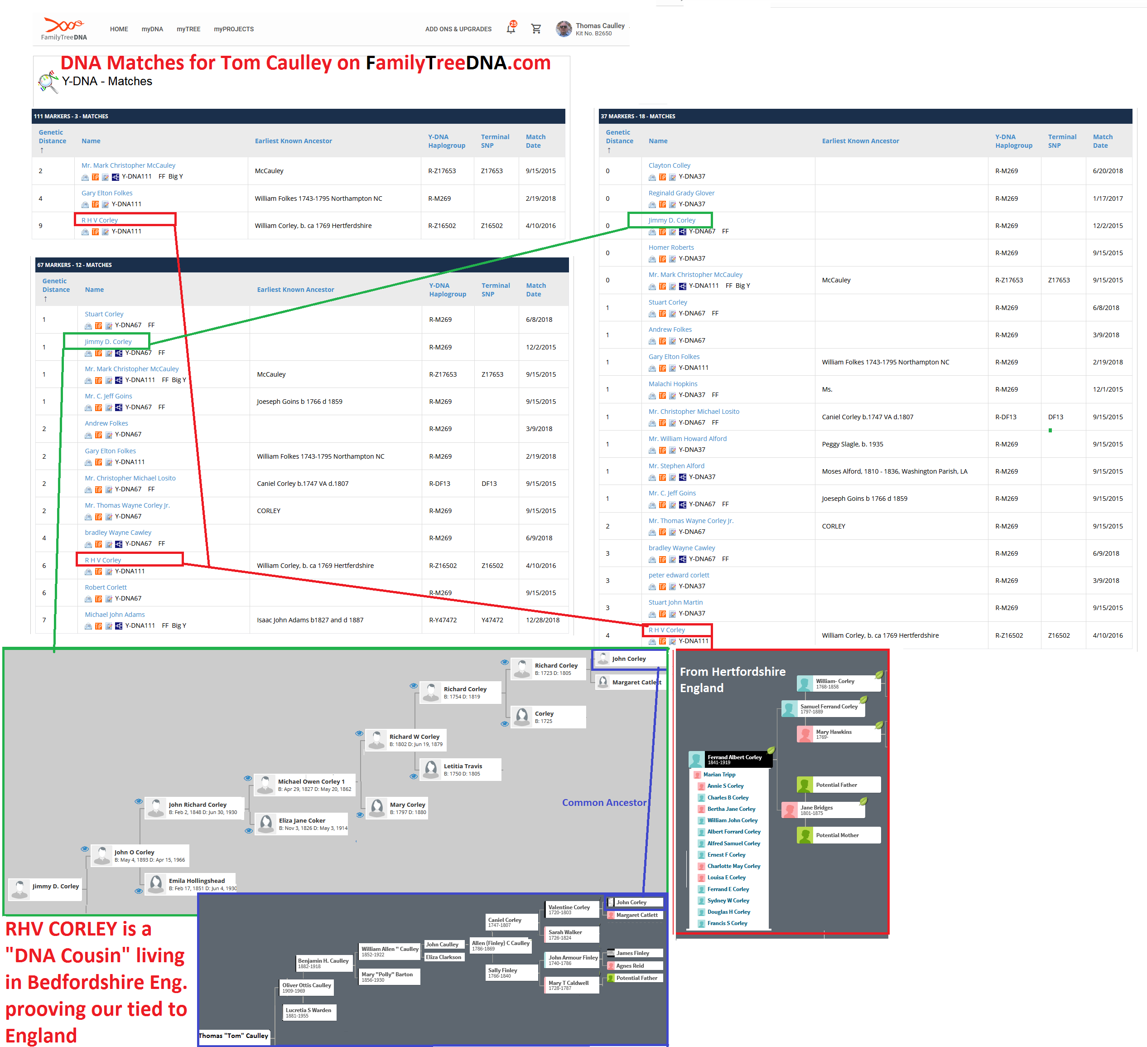The image size is (1147, 1047).
Task: Open the myDNA menu
Action: (152, 29)
